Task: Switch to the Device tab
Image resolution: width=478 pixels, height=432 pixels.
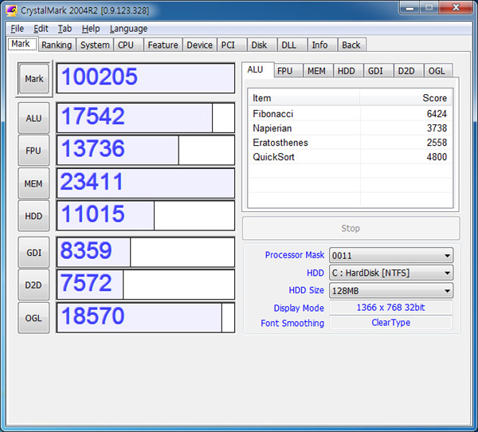Action: [200, 45]
